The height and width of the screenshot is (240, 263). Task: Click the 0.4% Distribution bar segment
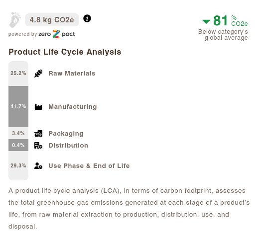click(18, 145)
